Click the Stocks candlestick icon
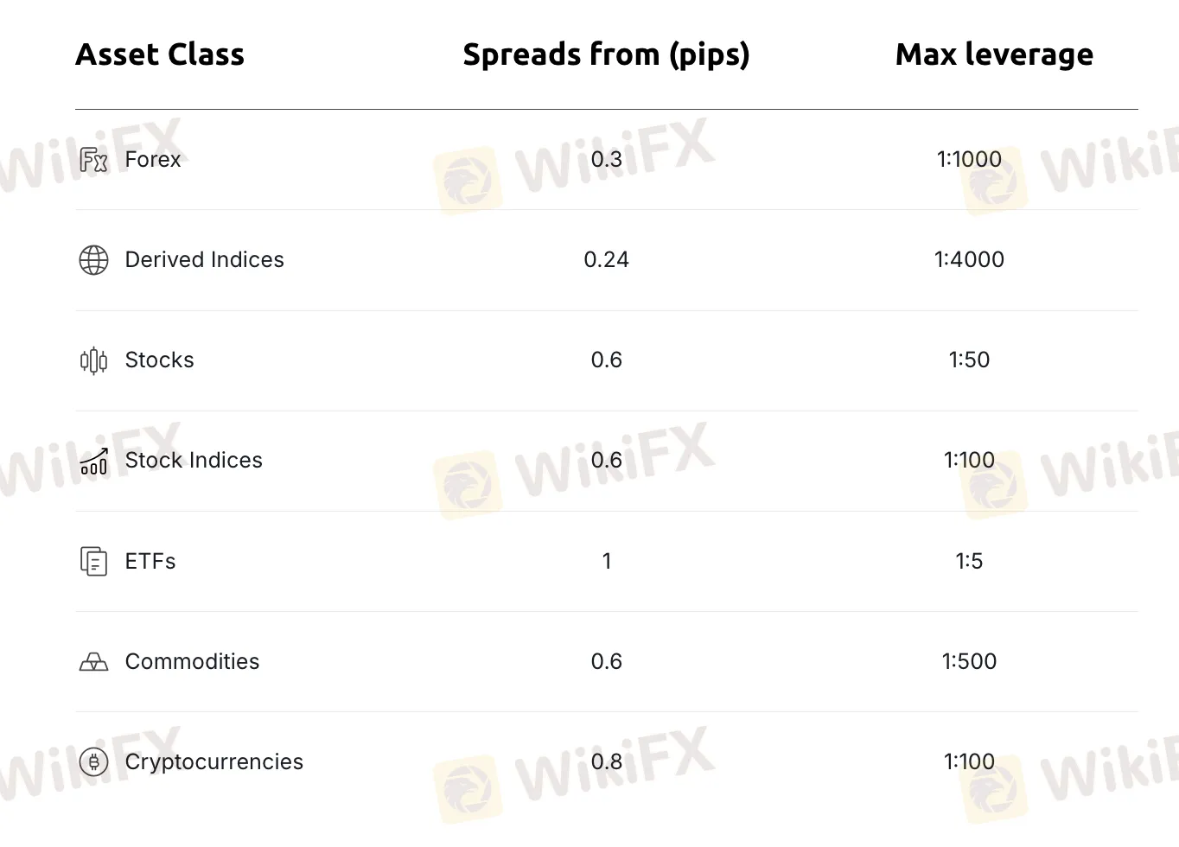The image size is (1179, 847). [93, 360]
